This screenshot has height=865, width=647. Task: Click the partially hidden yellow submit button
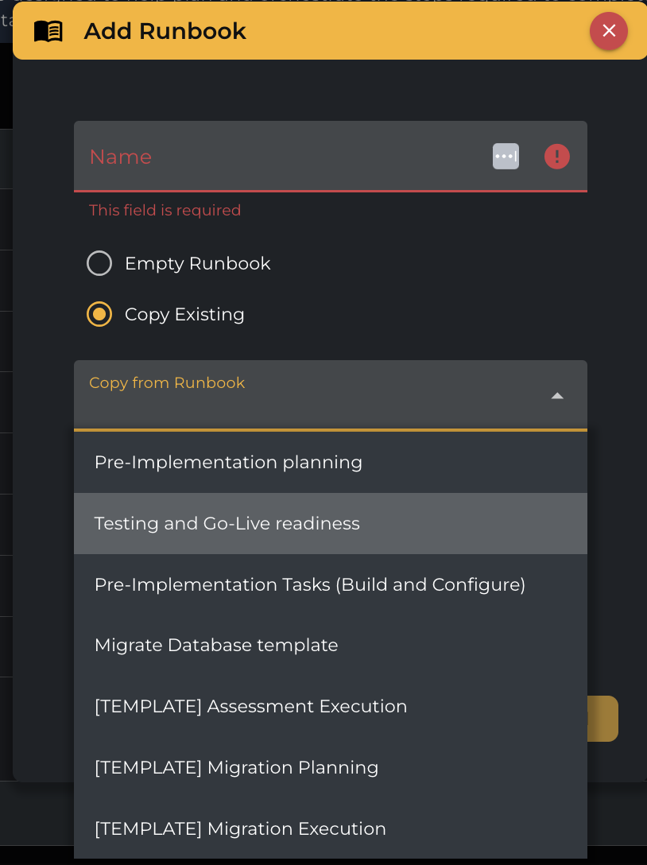pyautogui.click(x=603, y=719)
